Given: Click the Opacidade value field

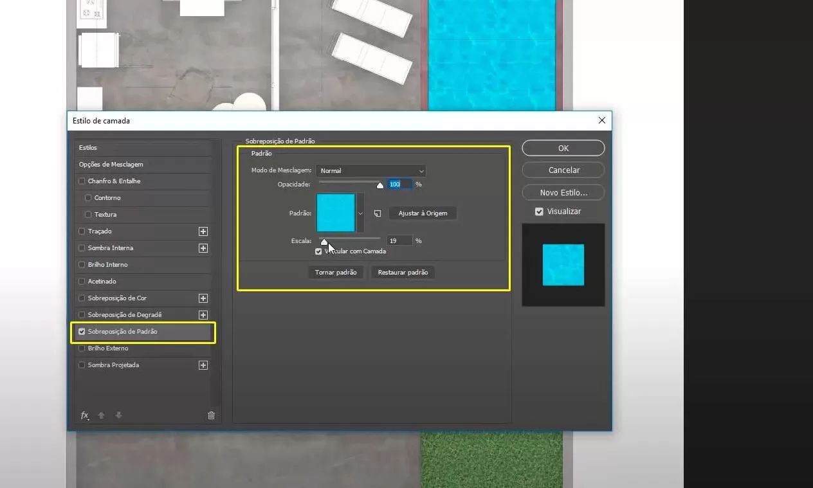Looking at the screenshot, I should coord(399,185).
